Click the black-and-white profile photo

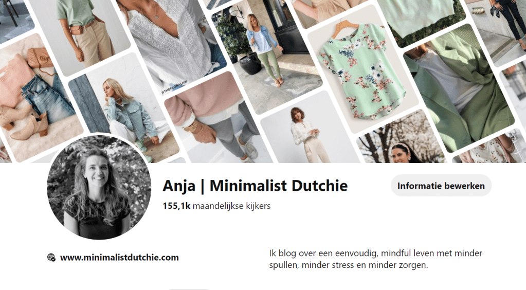pos(99,187)
